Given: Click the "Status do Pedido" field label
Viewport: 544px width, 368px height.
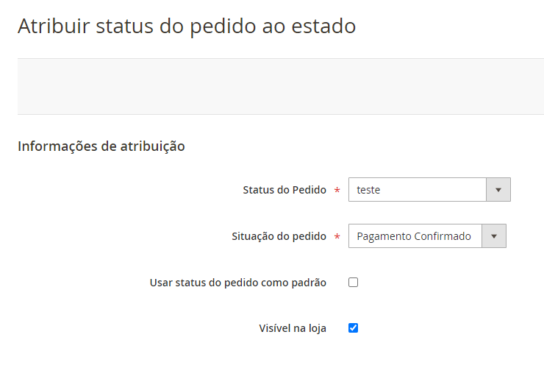Looking at the screenshot, I should pyautogui.click(x=284, y=190).
